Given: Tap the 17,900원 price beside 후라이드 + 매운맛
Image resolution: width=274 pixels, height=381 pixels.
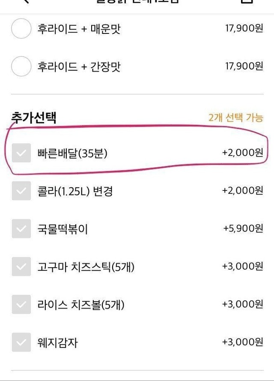Looking at the screenshot, I should [x=244, y=29].
